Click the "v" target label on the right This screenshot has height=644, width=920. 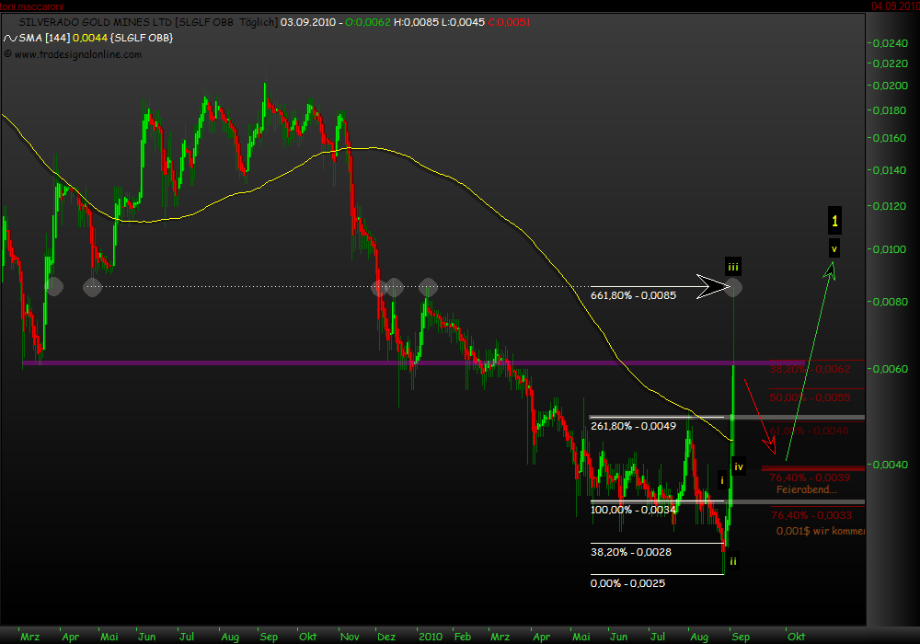834,247
